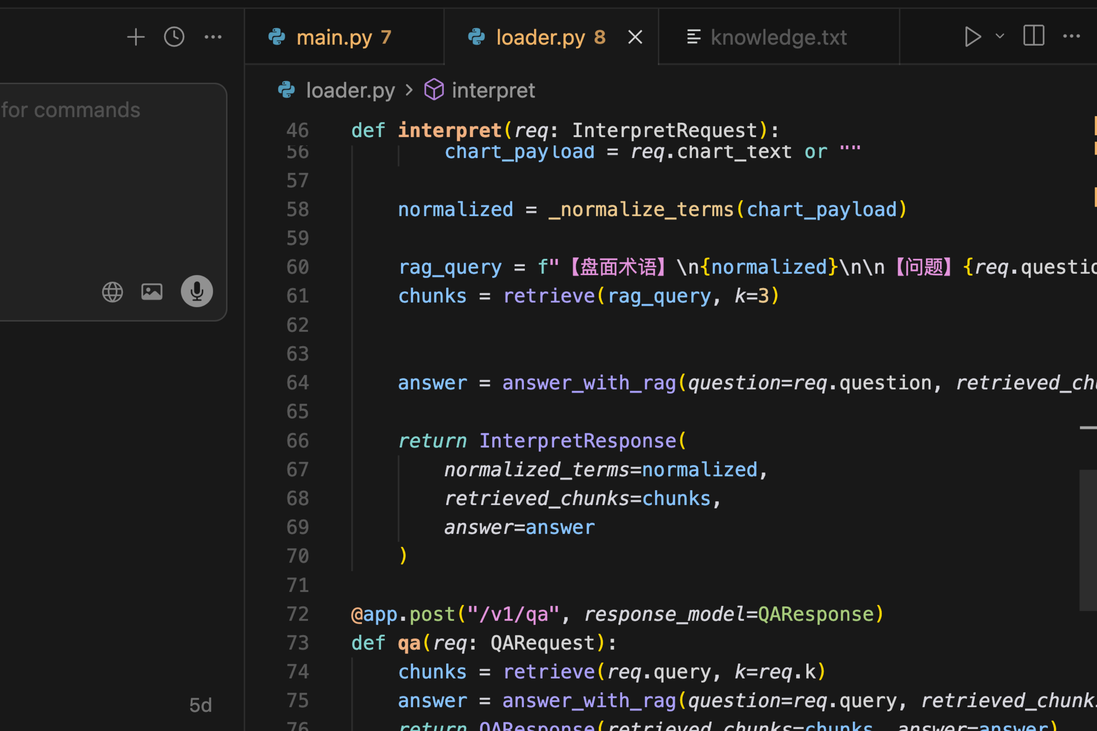Switch to knowledge.txt tab
Screen dimensions: 1097x731
778,37
